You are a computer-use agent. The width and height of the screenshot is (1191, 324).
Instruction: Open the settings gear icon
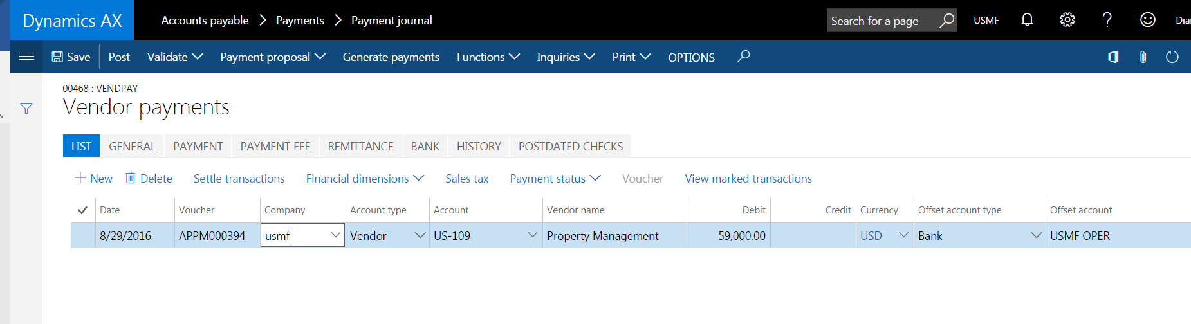coord(1067,21)
